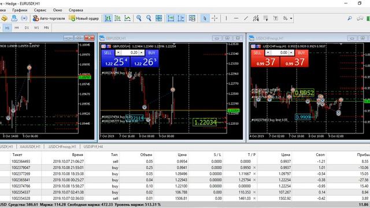Click the USDCHF volume field 0.00
Image resolution: width=370 pixels, height=208 pixels.
(x=279, y=53)
